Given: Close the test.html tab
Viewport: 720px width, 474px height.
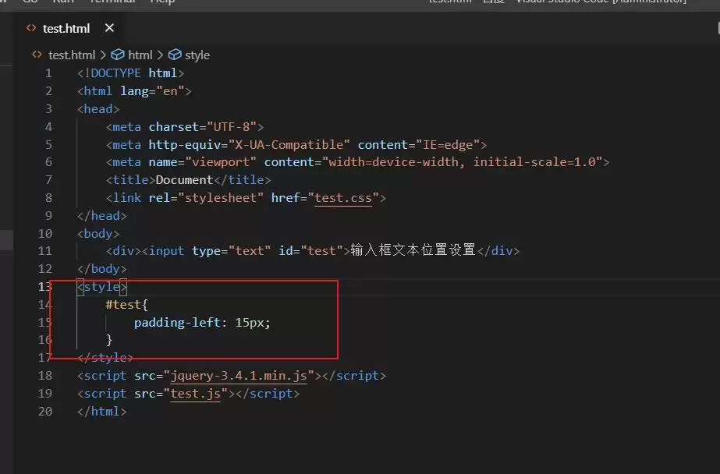Looking at the screenshot, I should click(x=108, y=28).
